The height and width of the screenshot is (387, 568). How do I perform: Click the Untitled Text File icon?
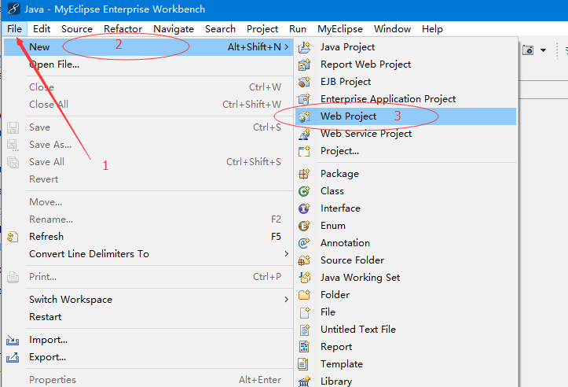(304, 330)
